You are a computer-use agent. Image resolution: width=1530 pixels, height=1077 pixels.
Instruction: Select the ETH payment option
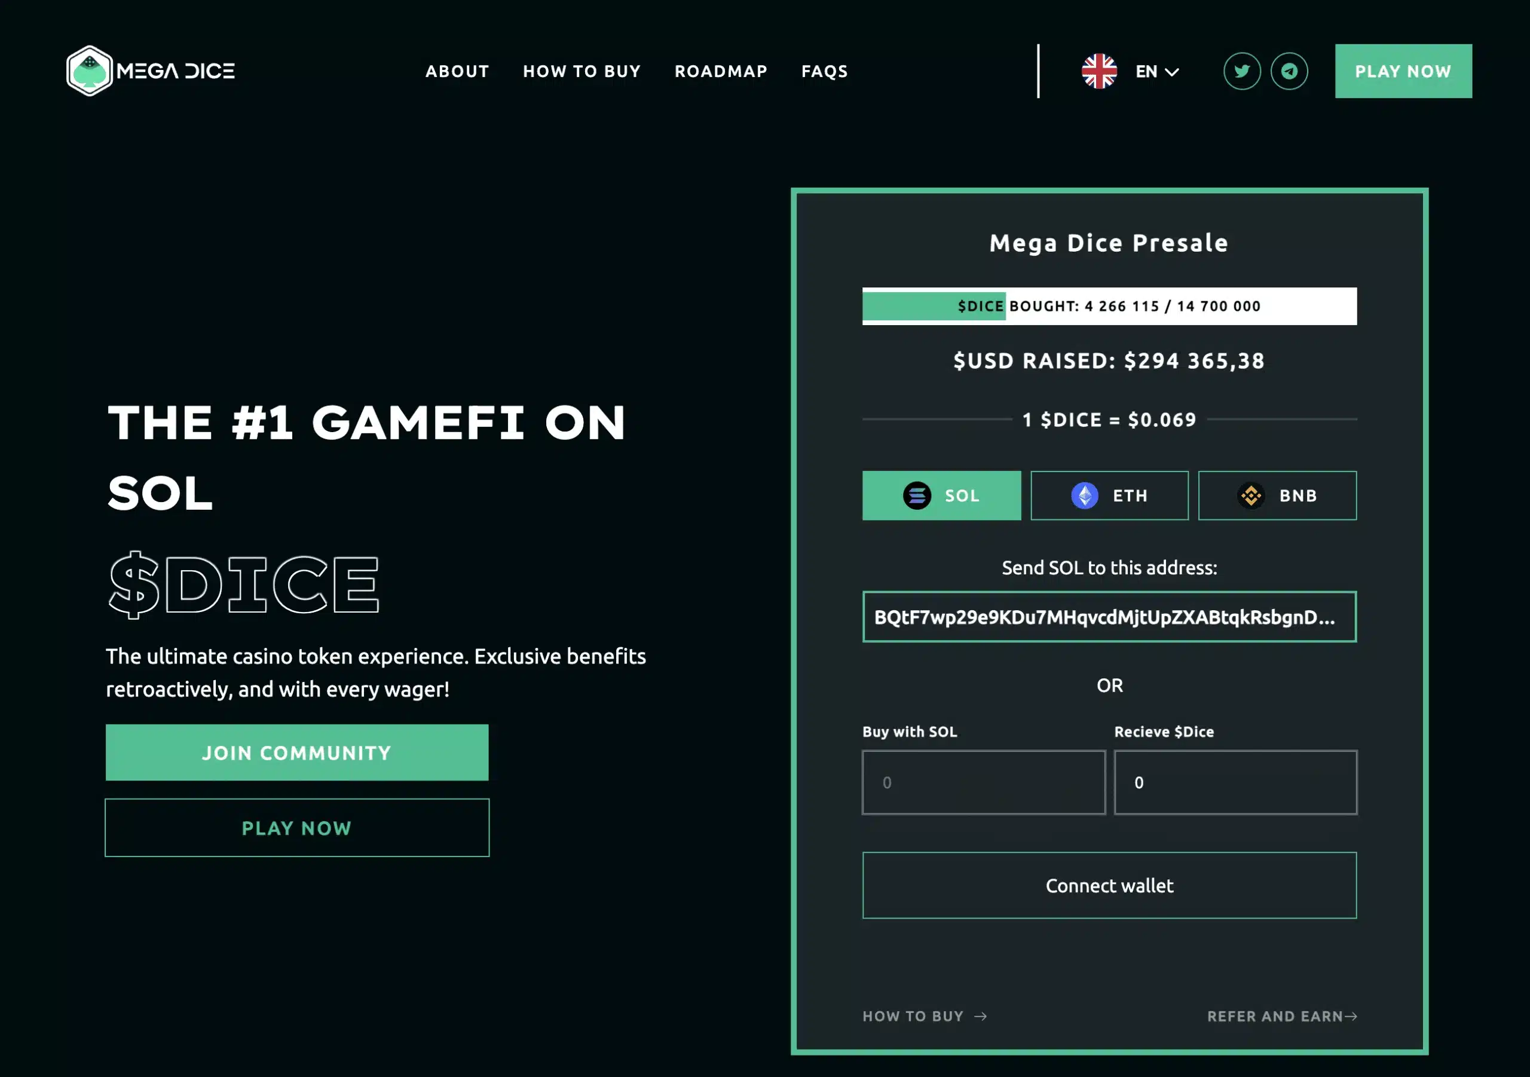pyautogui.click(x=1108, y=495)
